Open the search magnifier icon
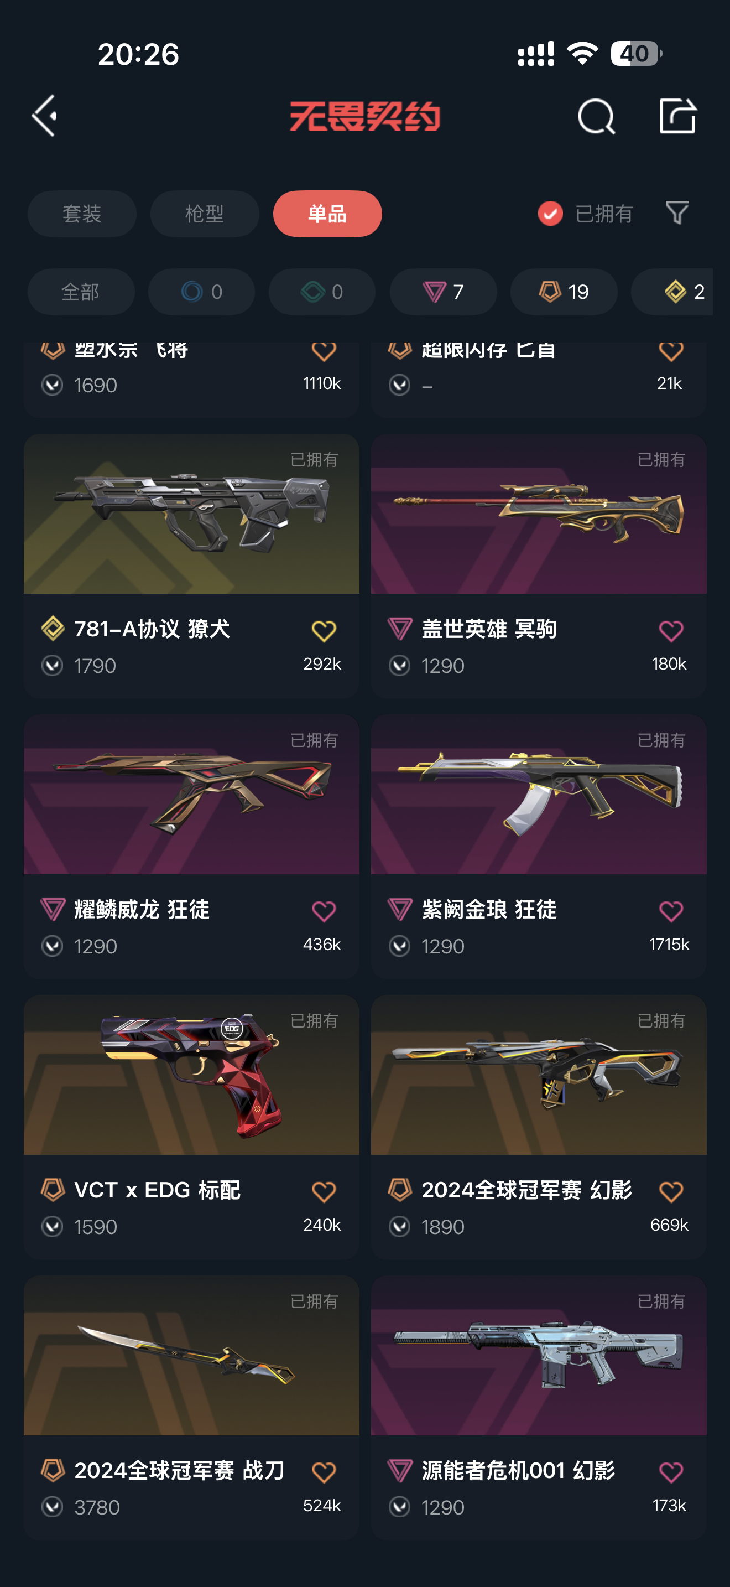The image size is (730, 1587). (x=596, y=116)
